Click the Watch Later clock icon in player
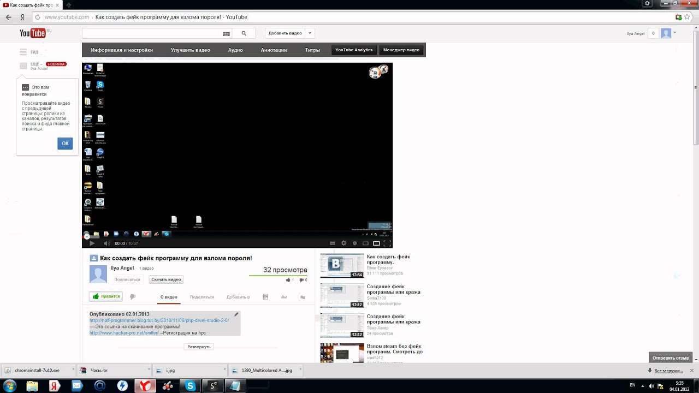The height and width of the screenshot is (393, 699). click(x=354, y=243)
